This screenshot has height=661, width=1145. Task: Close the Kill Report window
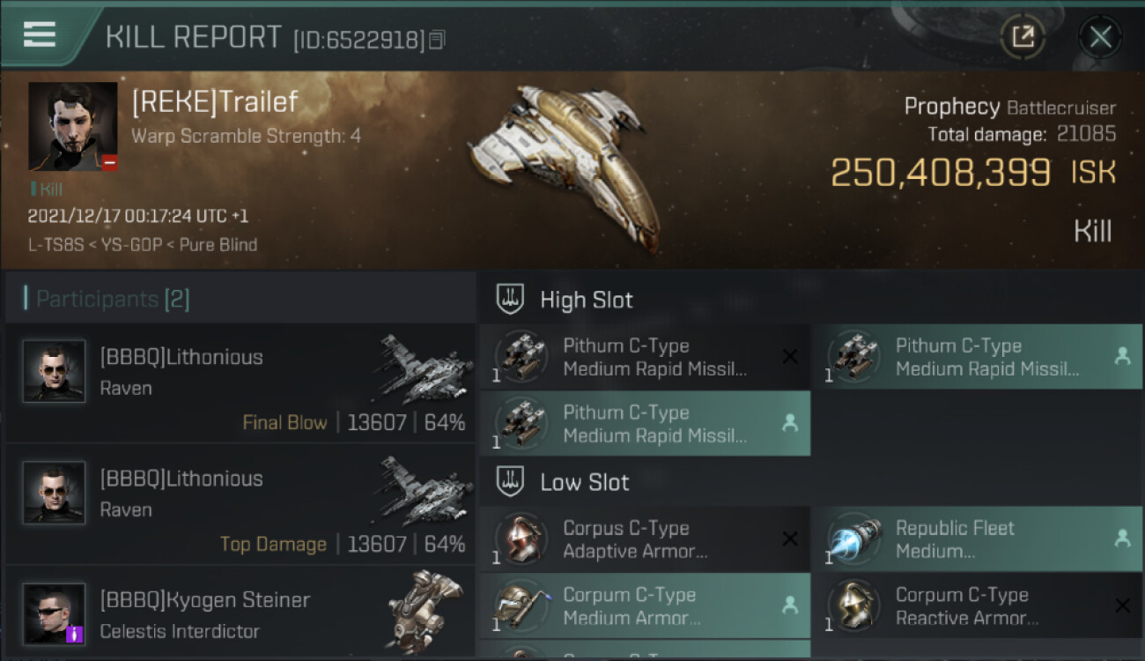(1100, 37)
